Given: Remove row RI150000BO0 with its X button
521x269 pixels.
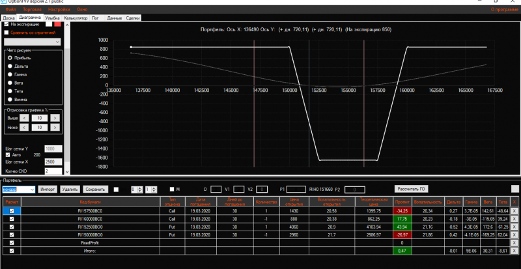Looking at the screenshot, I should [x=514, y=235].
